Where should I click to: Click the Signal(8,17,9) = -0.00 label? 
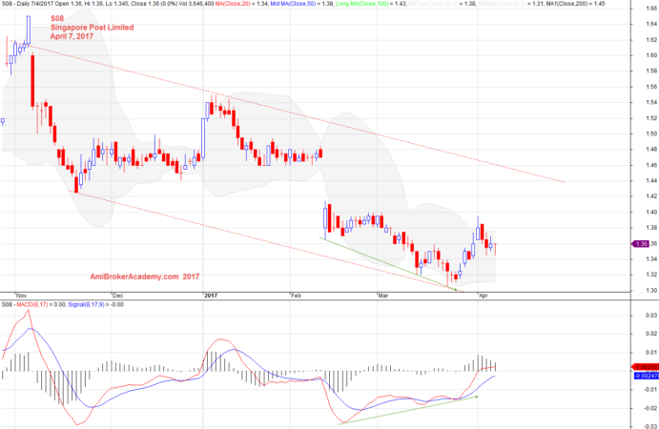95,305
